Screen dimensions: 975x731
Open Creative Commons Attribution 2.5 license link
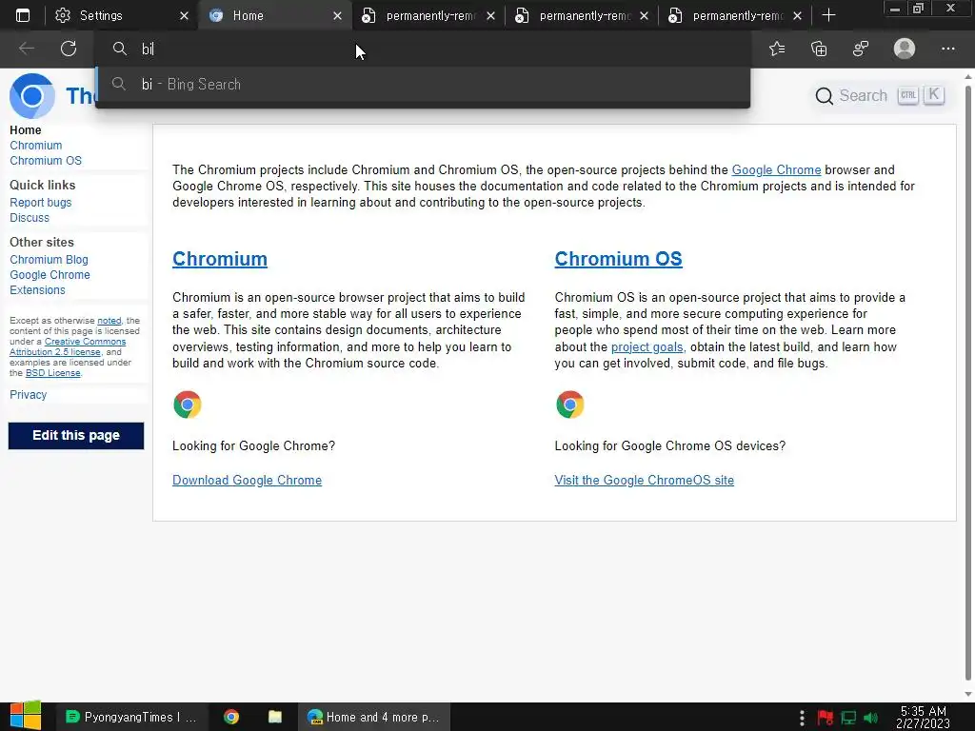coord(68,346)
